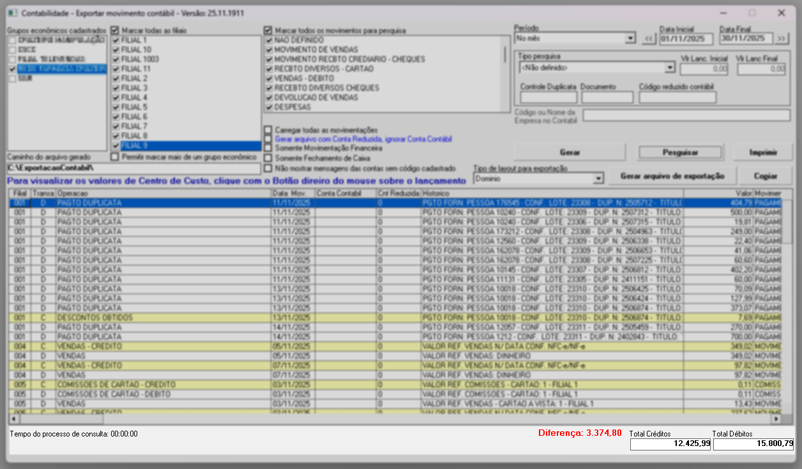Click the grid horizontal scroll right arrow

(x=776, y=419)
